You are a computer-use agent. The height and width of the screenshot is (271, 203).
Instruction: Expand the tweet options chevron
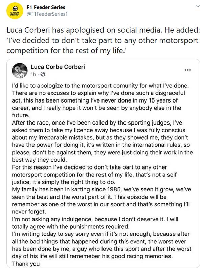pos(197,6)
